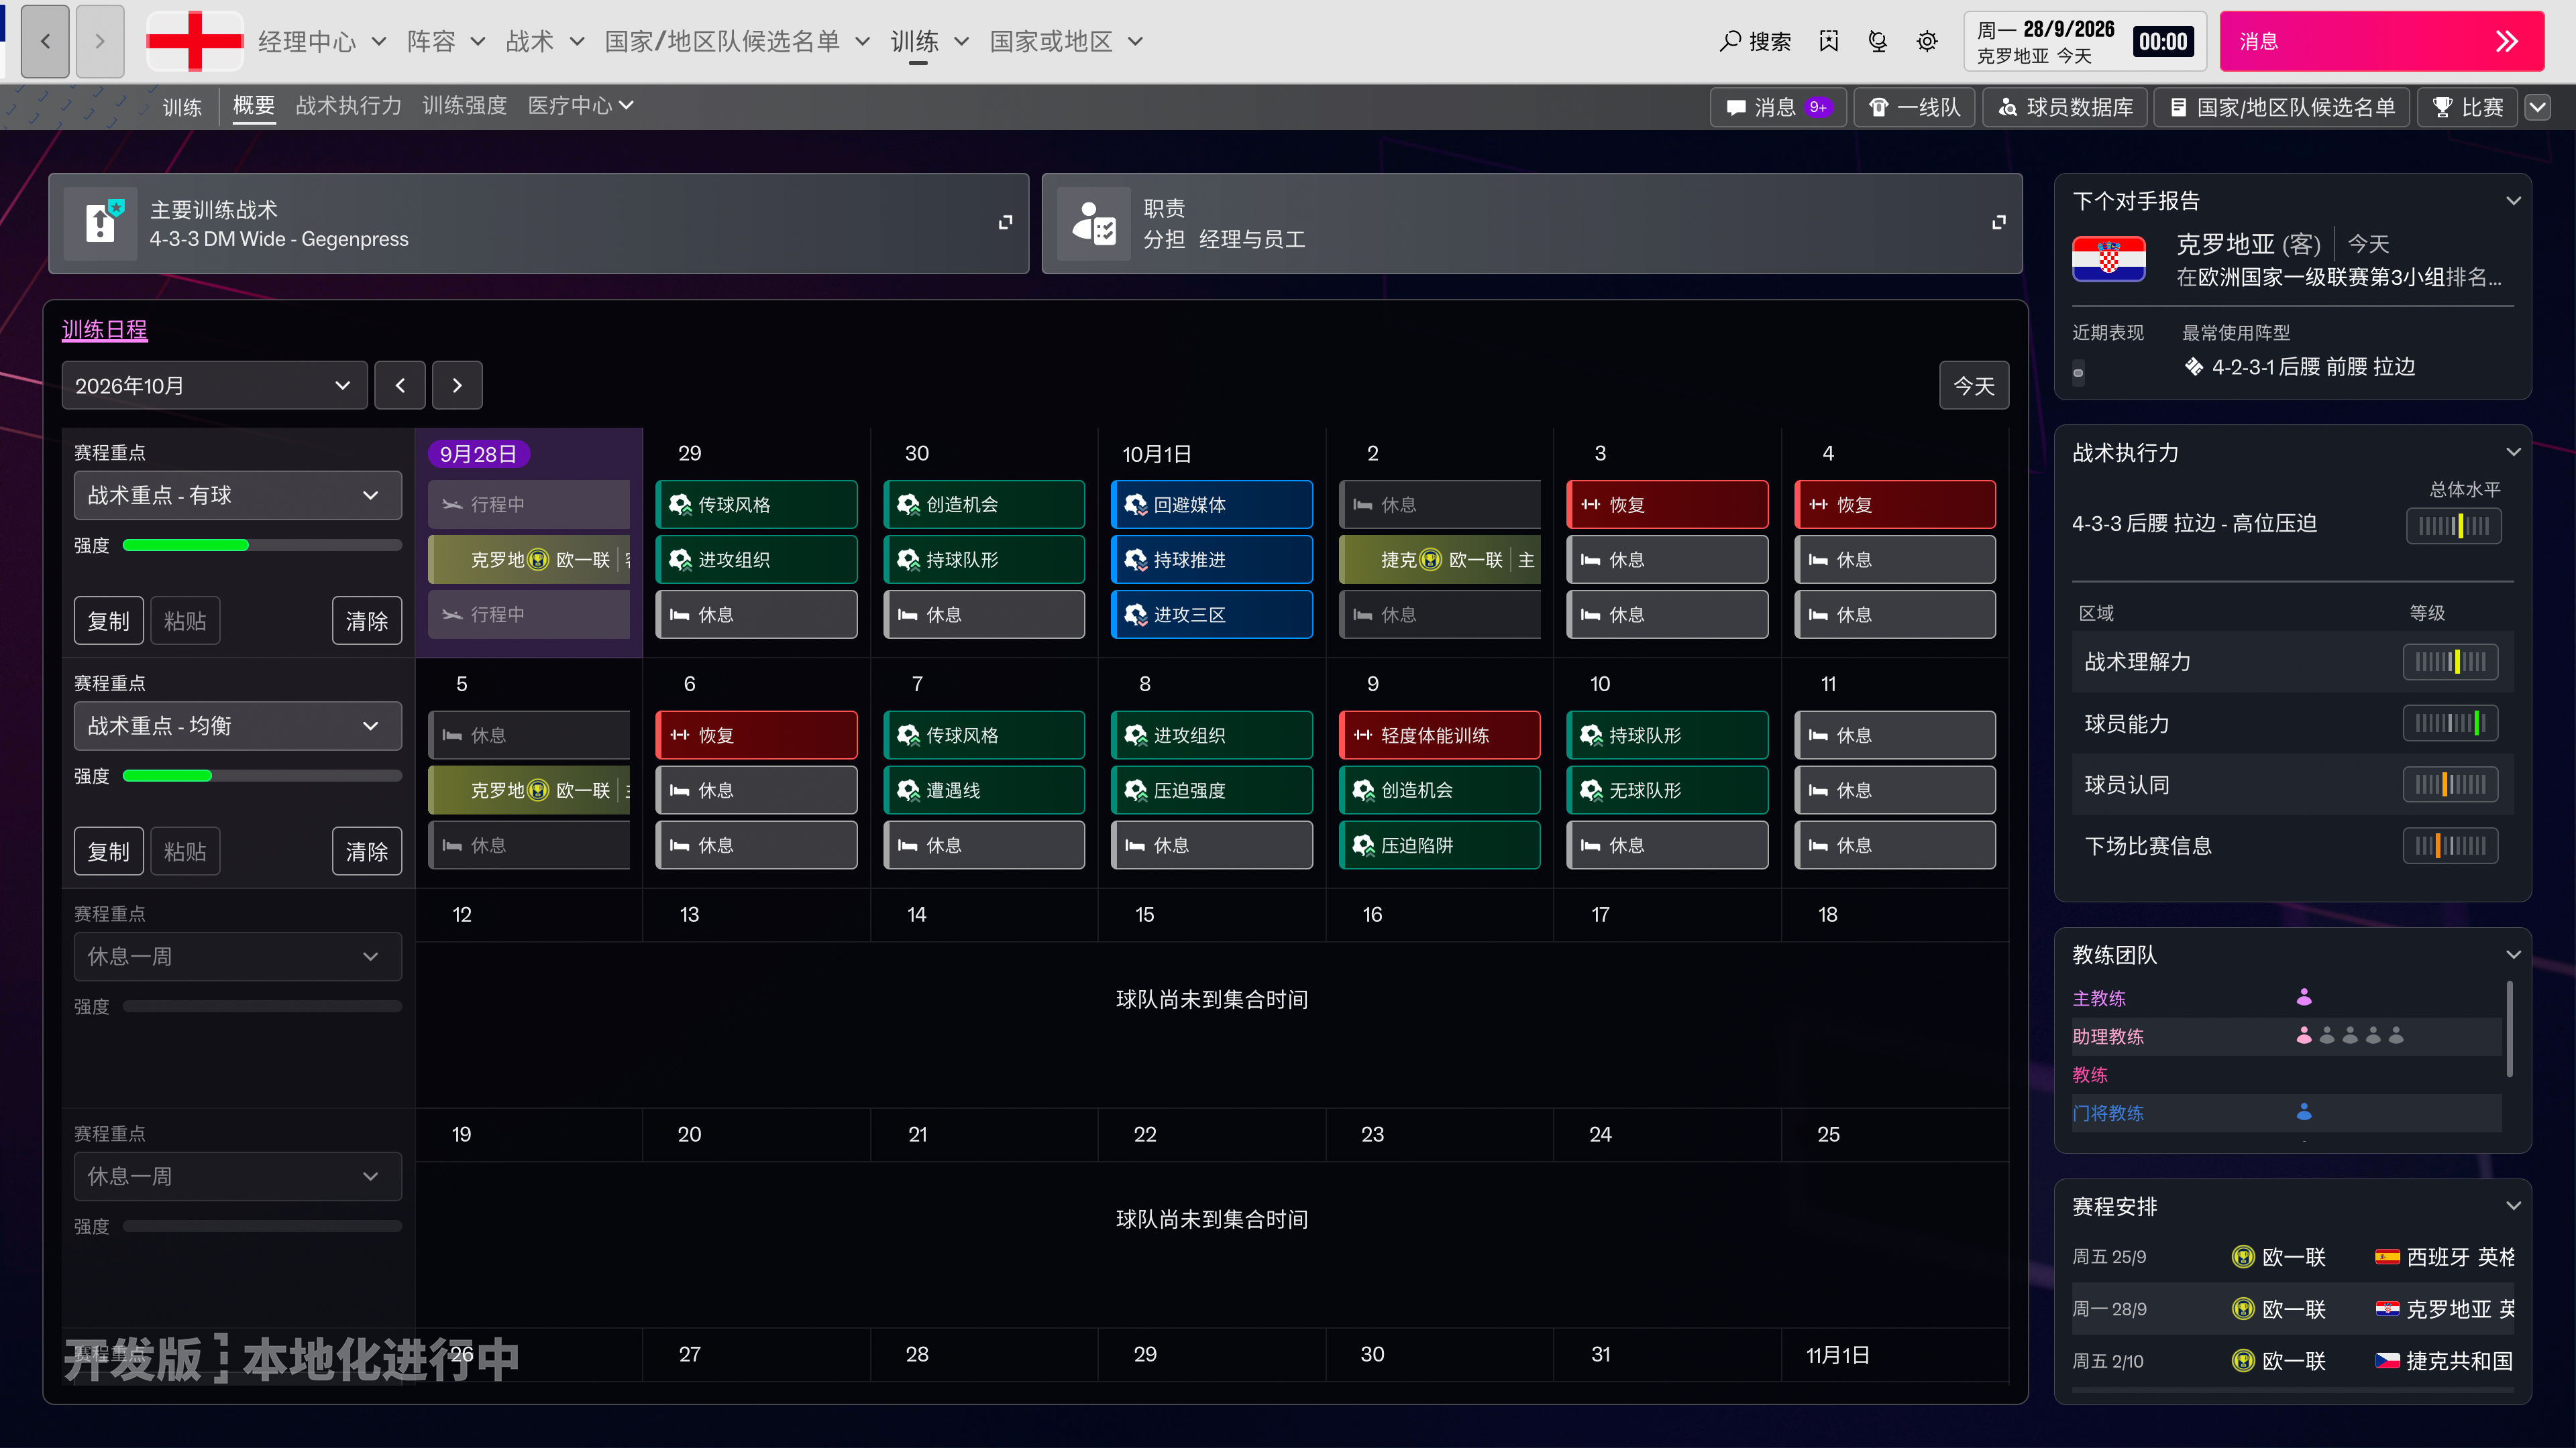Open the 一线队 shortcut
2576x1448 pixels.
pos(1914,107)
